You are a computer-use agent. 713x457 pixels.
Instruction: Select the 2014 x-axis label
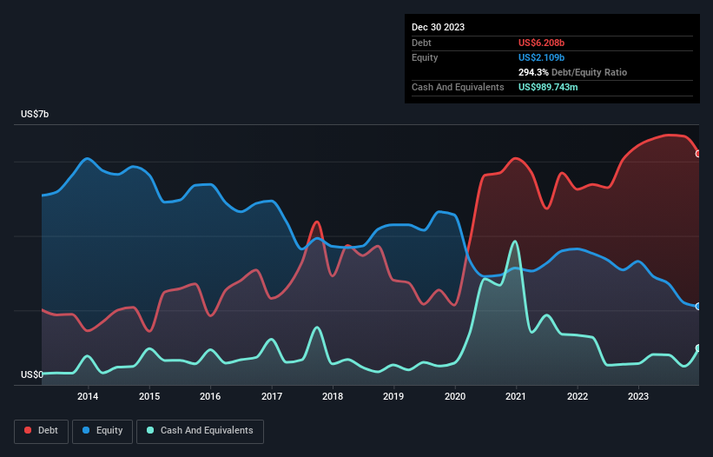tap(88, 396)
